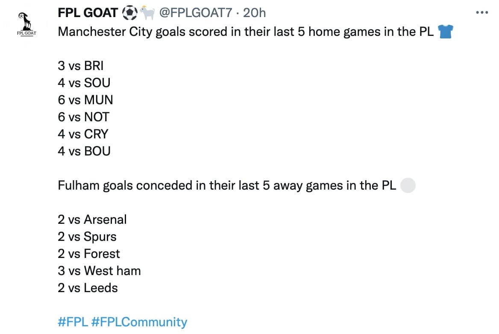The image size is (499, 334).
Task: Click the '3 vs West ham' line
Action: coord(99,271)
